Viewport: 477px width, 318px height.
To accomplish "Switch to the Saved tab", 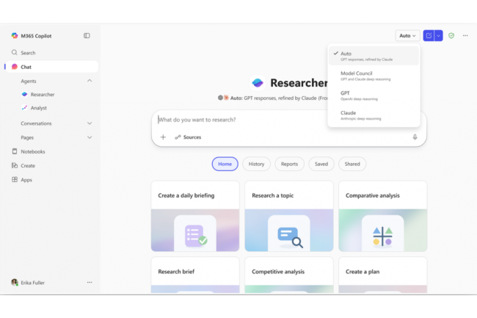I will 321,164.
